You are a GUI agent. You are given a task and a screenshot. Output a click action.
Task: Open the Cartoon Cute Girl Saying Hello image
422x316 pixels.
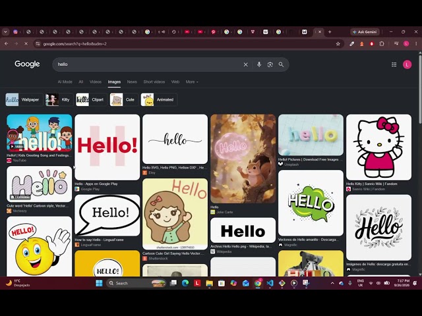coord(175,214)
